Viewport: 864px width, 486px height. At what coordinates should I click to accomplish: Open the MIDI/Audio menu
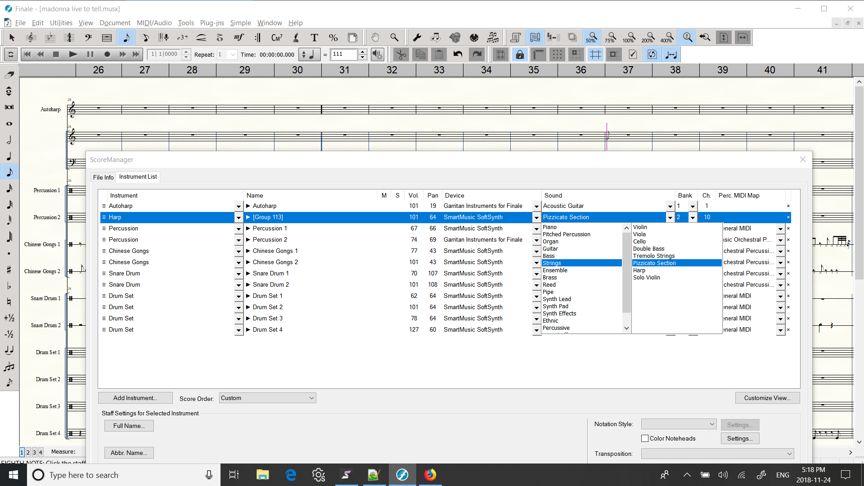(154, 23)
